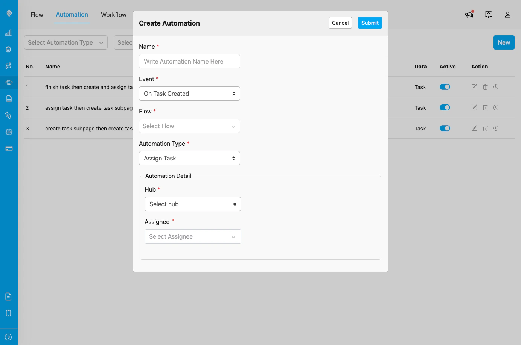The height and width of the screenshot is (345, 521).
Task: Select the clipboard icon in the sidebar
Action: [8, 49]
